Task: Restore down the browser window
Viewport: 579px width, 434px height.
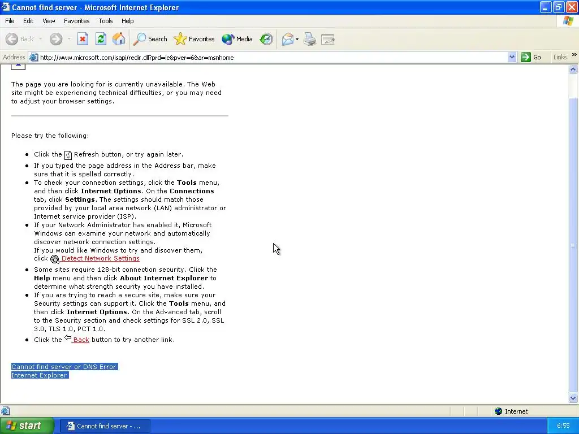Action: pos(559,7)
